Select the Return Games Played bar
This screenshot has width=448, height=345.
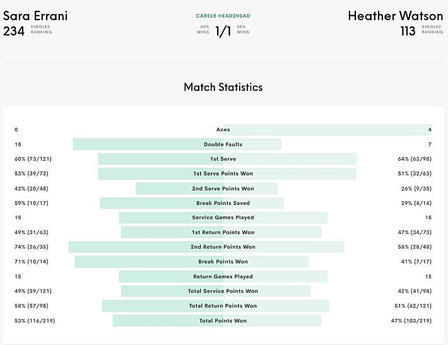click(x=223, y=276)
